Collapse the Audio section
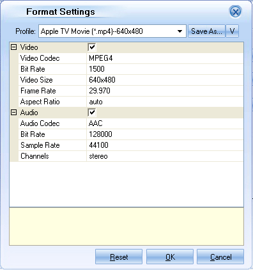The height and width of the screenshot is (270, 253). (13, 113)
